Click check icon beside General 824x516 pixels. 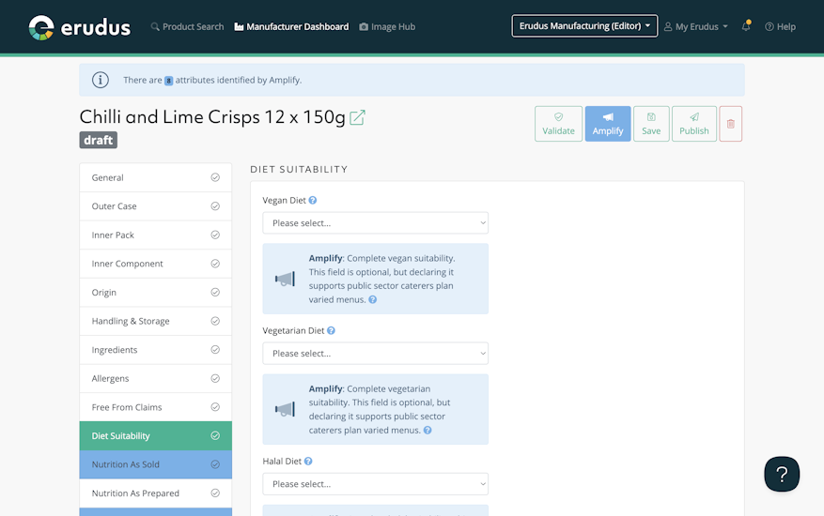[x=215, y=177]
